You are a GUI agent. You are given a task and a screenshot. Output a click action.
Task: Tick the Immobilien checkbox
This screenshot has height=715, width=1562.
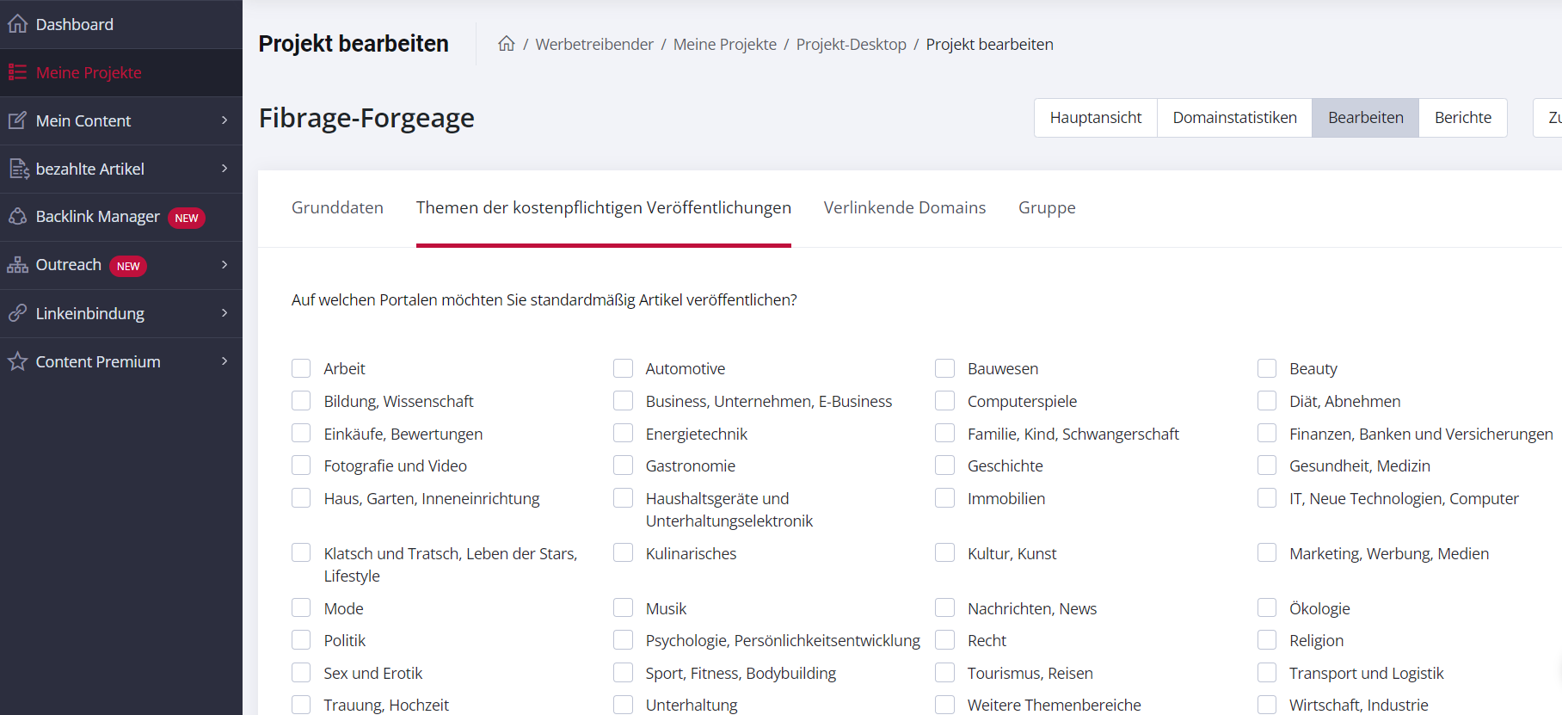click(x=945, y=498)
